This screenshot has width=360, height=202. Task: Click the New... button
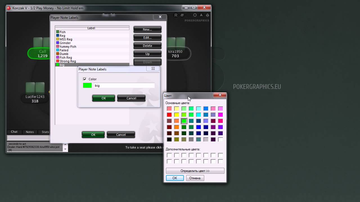coord(147,29)
